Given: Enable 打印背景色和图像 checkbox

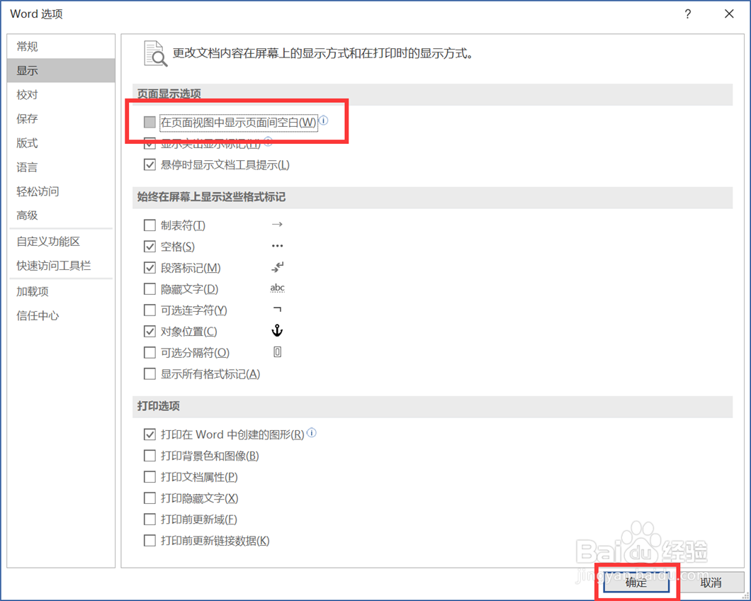Looking at the screenshot, I should (150, 455).
